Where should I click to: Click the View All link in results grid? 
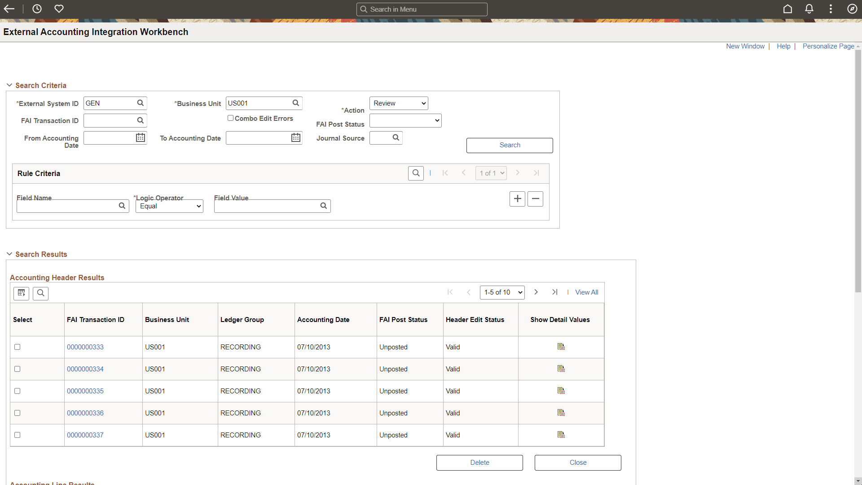tap(586, 292)
